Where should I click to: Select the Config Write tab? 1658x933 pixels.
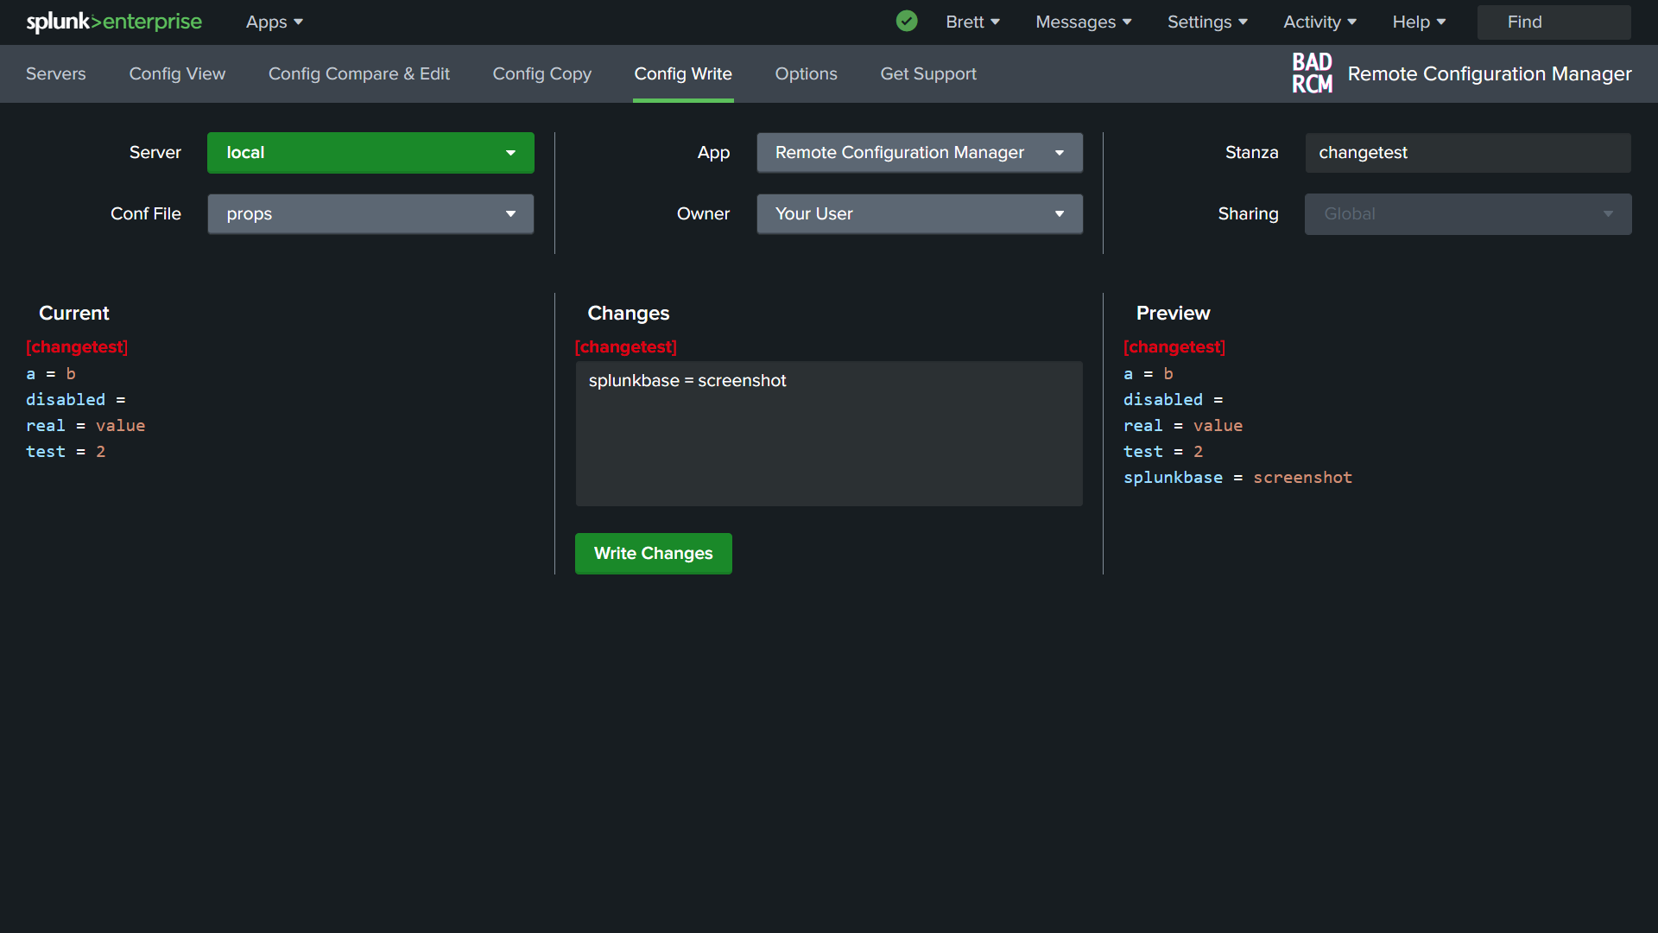pos(683,73)
